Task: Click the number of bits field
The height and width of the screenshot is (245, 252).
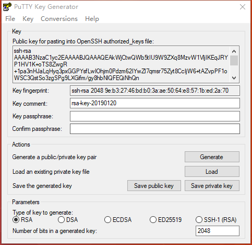Action: (x=218, y=231)
